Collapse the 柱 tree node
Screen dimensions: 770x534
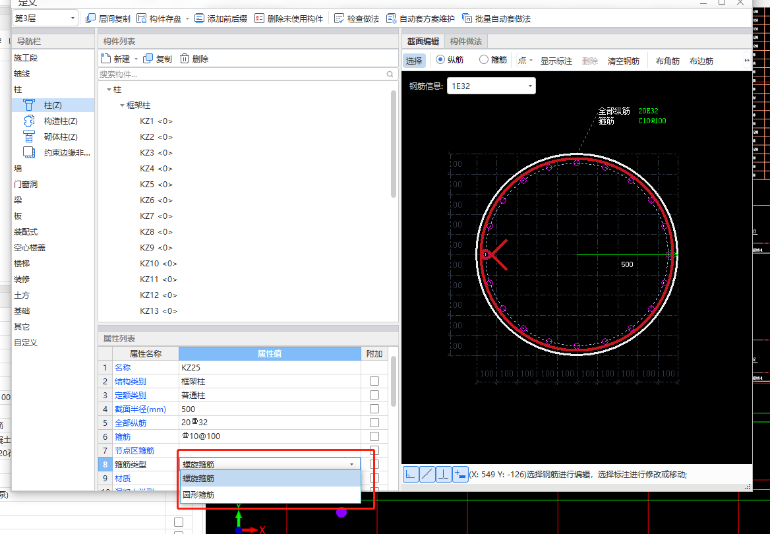coord(109,90)
